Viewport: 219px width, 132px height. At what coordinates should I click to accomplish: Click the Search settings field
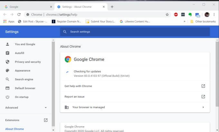click(x=135, y=32)
